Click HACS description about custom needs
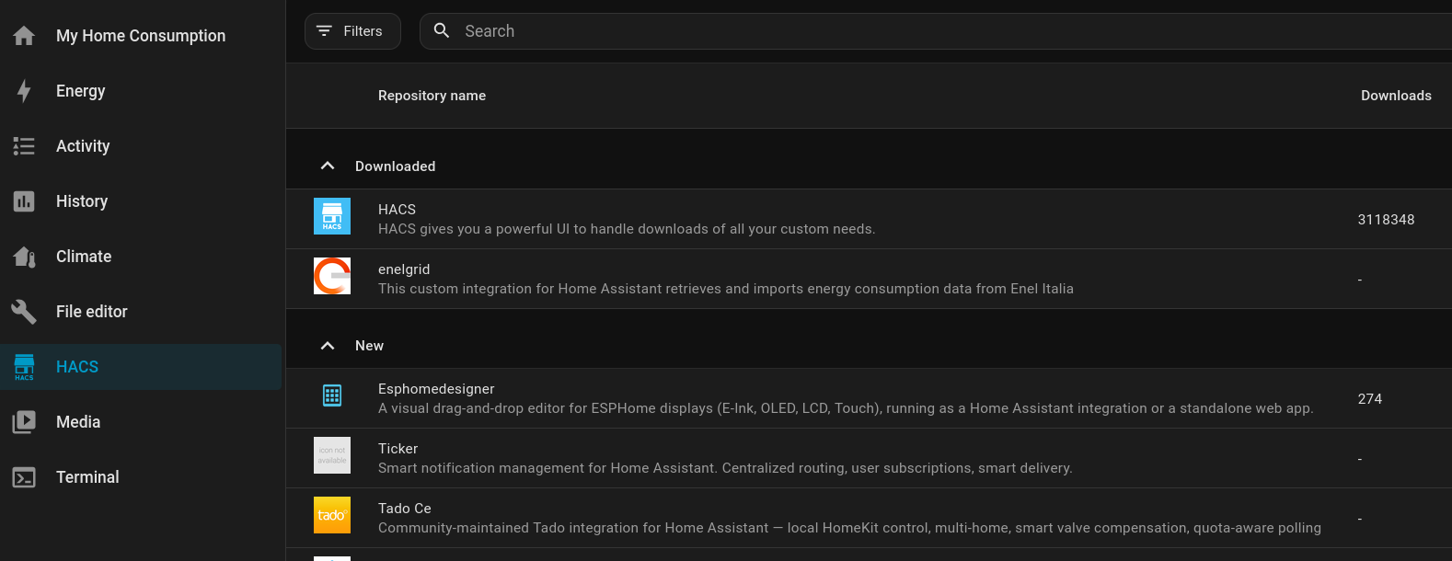Viewport: 1452px width, 561px height. coord(627,229)
